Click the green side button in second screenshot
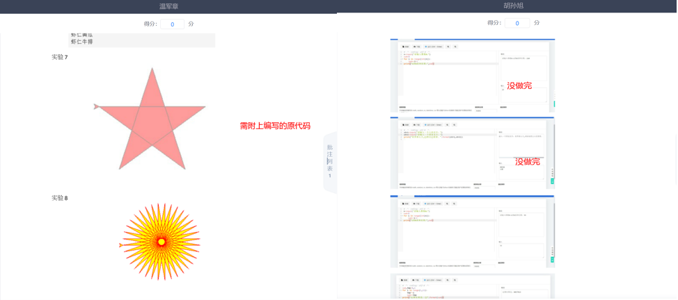 [552, 181]
